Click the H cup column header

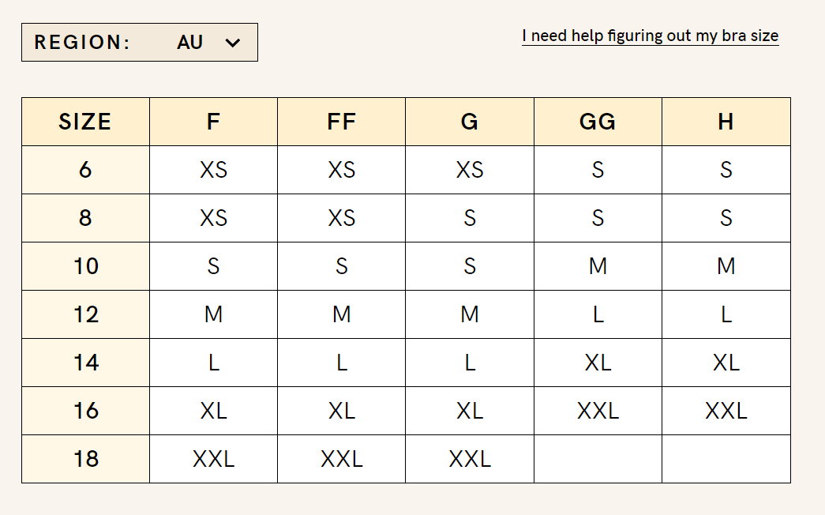point(726,122)
